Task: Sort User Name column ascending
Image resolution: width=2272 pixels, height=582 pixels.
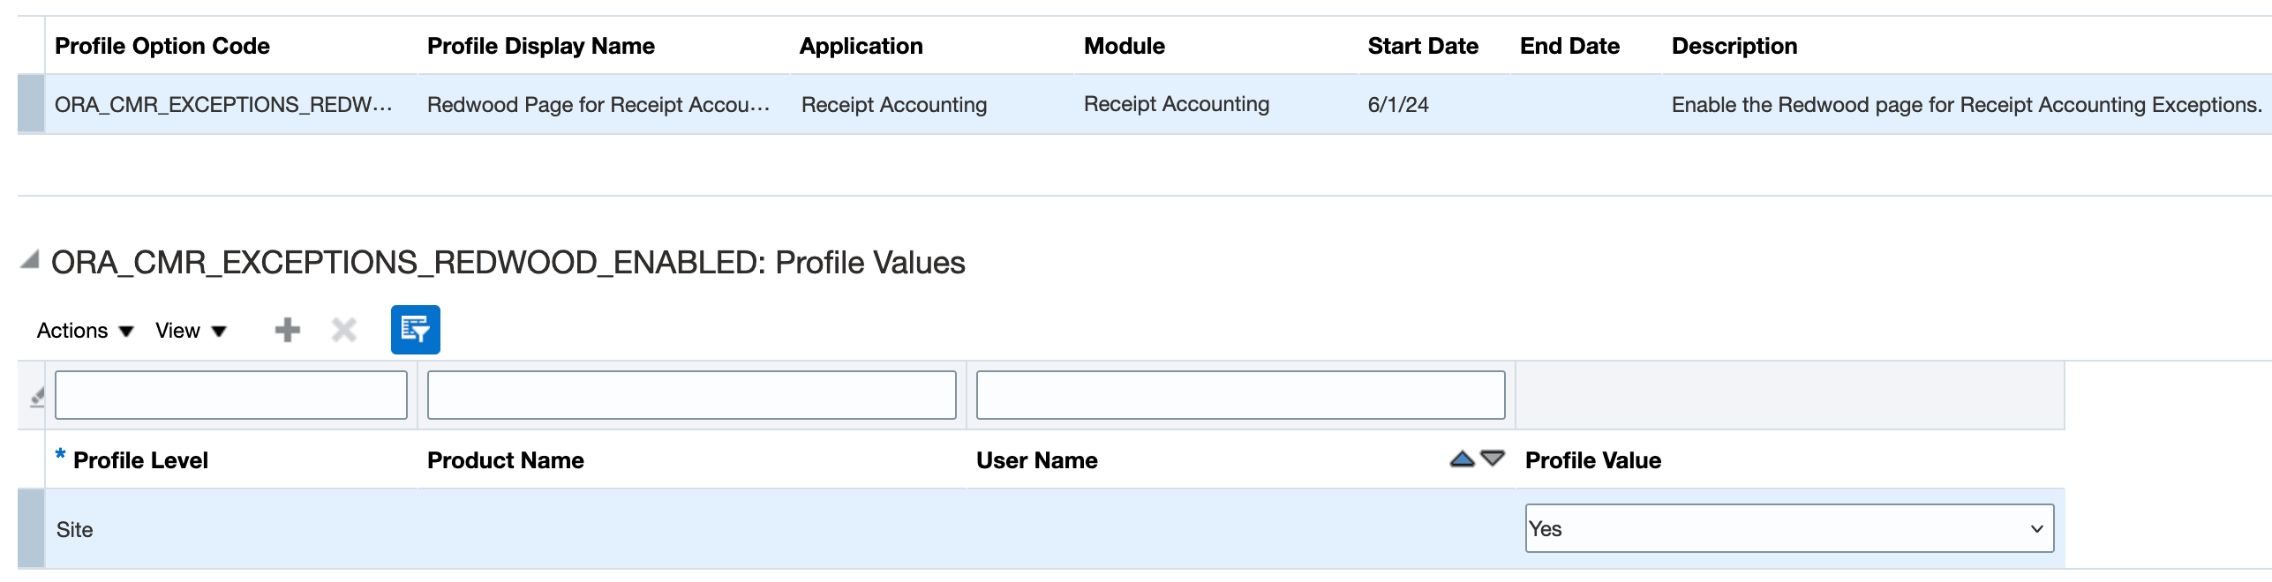Action: click(1462, 459)
